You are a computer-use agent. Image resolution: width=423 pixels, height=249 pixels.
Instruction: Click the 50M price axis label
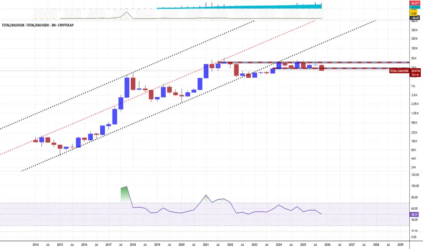(x=414, y=58)
